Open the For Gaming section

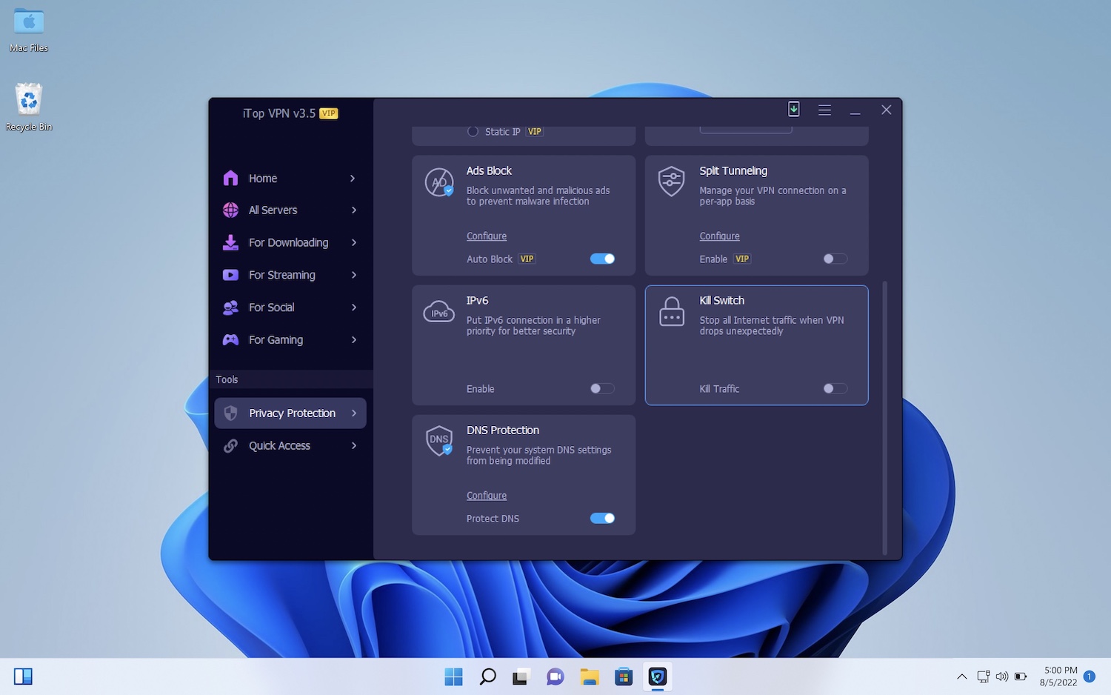point(276,340)
